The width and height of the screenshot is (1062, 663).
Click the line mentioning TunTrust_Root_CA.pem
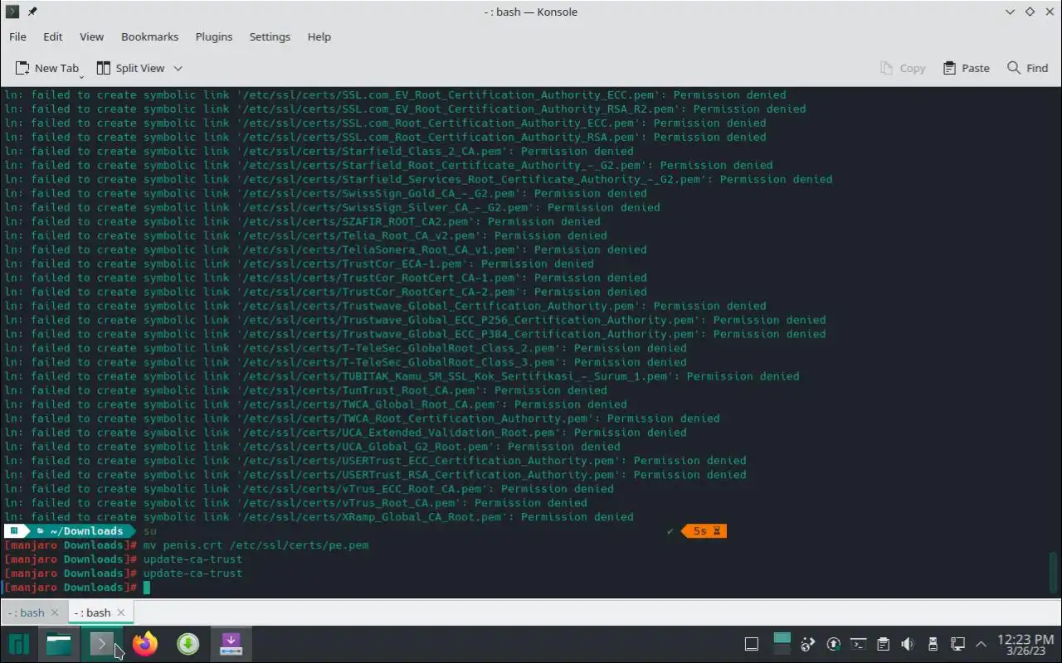click(x=305, y=390)
